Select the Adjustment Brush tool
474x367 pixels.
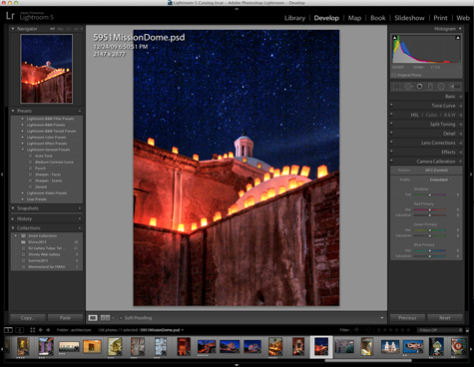point(455,87)
